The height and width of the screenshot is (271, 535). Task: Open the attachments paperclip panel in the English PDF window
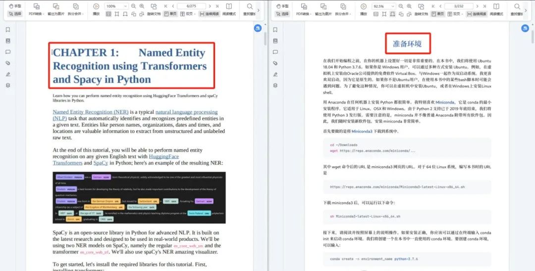click(8, 63)
